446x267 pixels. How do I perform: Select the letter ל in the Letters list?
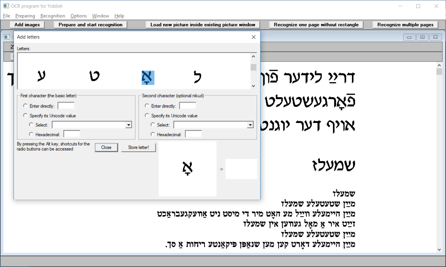(198, 77)
